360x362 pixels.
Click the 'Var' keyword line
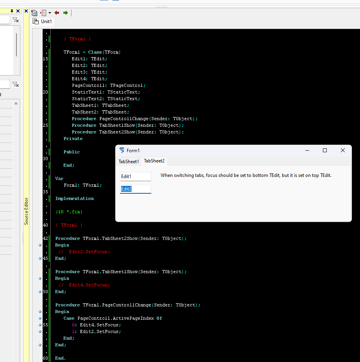pos(59,178)
